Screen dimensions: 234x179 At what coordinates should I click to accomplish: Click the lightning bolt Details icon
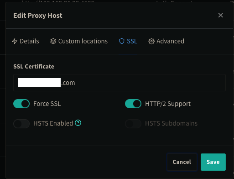(15, 41)
